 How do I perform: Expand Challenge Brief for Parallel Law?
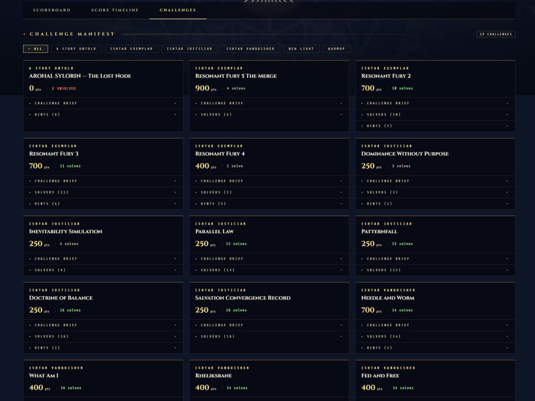click(x=269, y=259)
